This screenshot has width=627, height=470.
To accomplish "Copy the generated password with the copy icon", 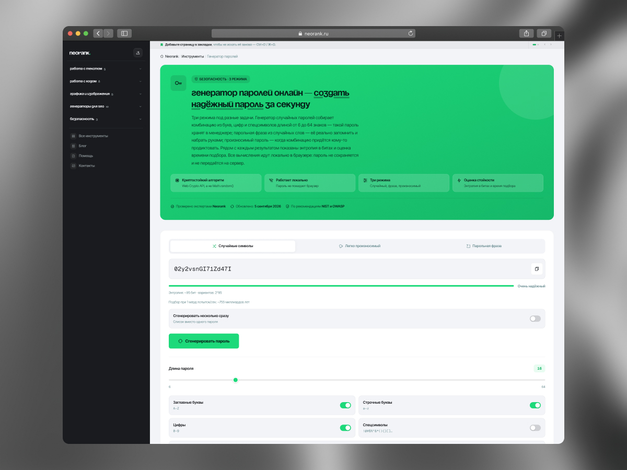I will click(x=537, y=268).
